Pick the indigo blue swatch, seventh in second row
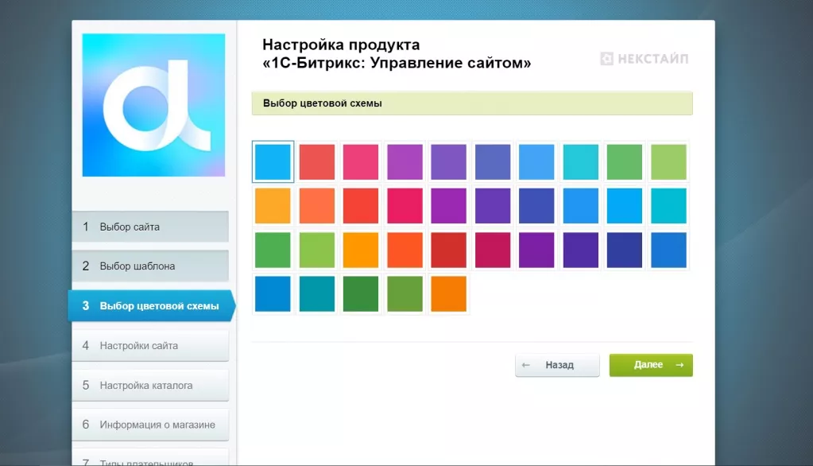Viewport: 813px width, 466px height. [x=536, y=206]
